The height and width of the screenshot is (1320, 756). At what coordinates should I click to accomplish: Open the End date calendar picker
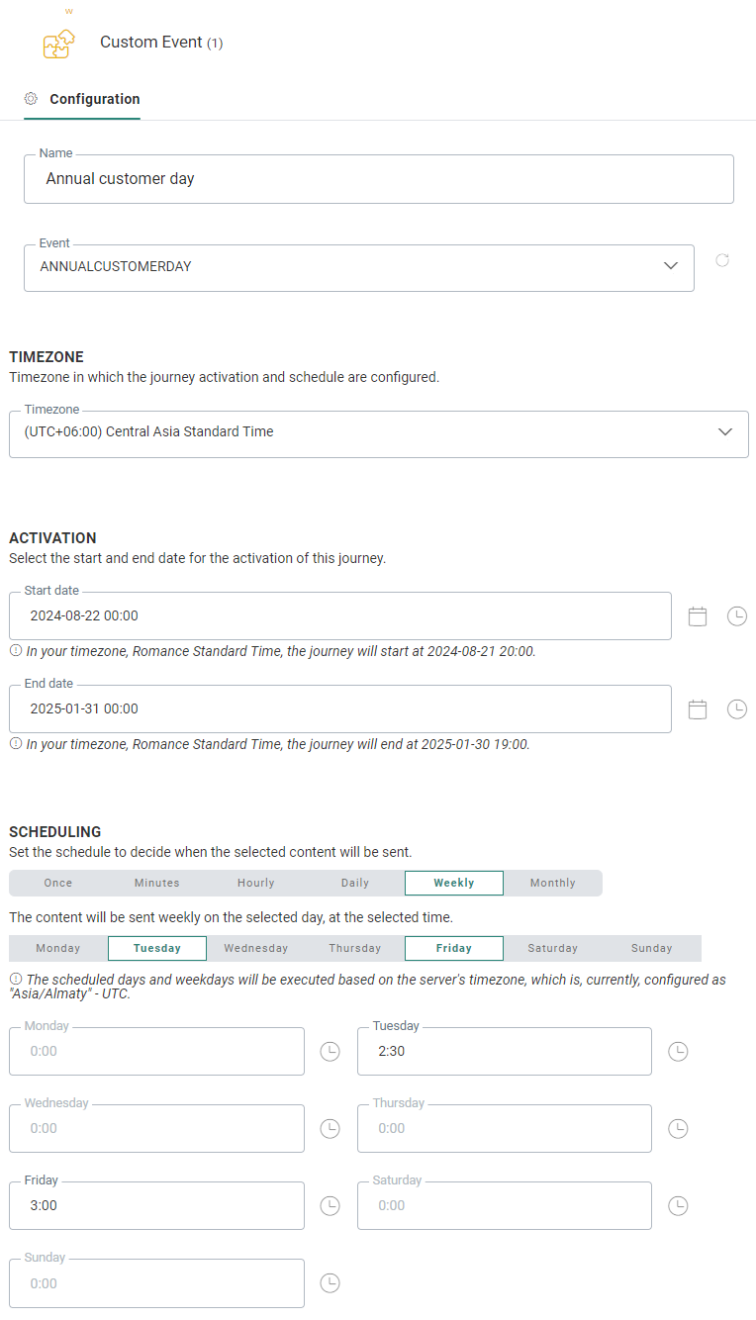tap(698, 709)
